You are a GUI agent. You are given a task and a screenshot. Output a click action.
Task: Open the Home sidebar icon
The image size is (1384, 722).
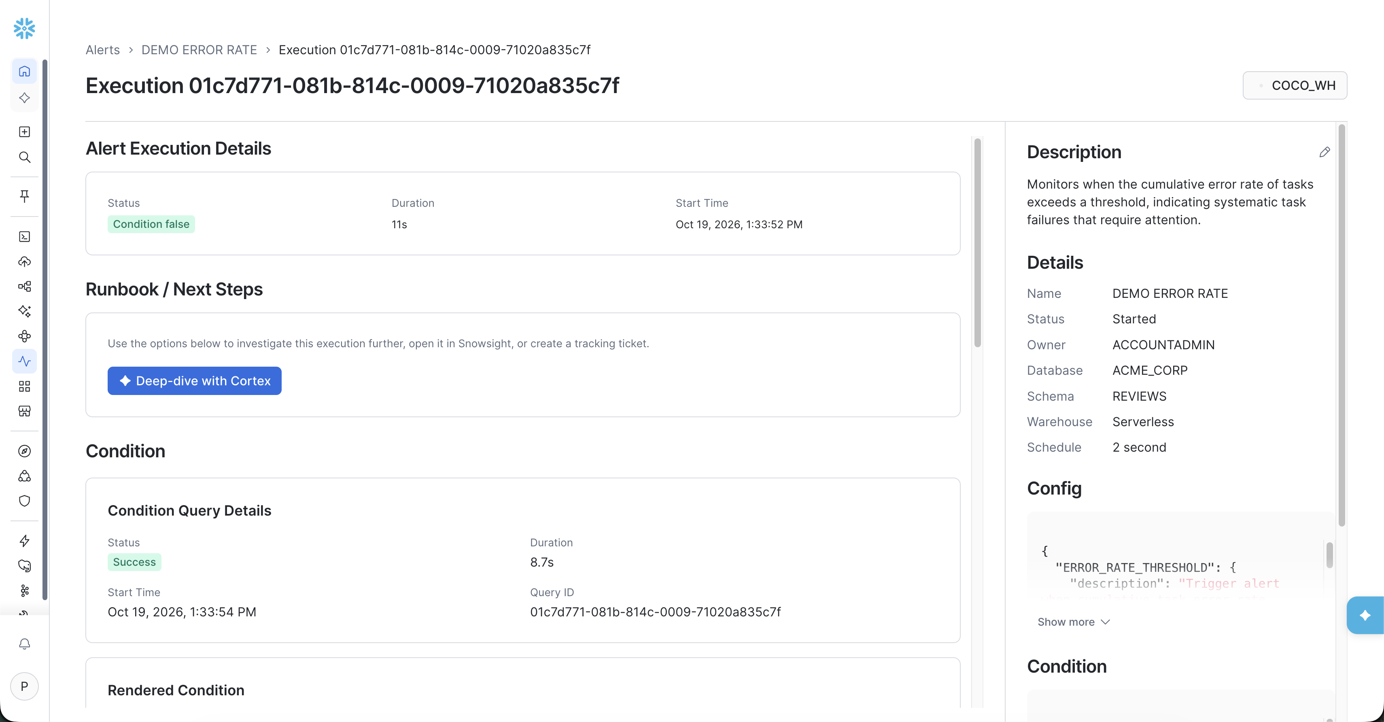pyautogui.click(x=24, y=72)
